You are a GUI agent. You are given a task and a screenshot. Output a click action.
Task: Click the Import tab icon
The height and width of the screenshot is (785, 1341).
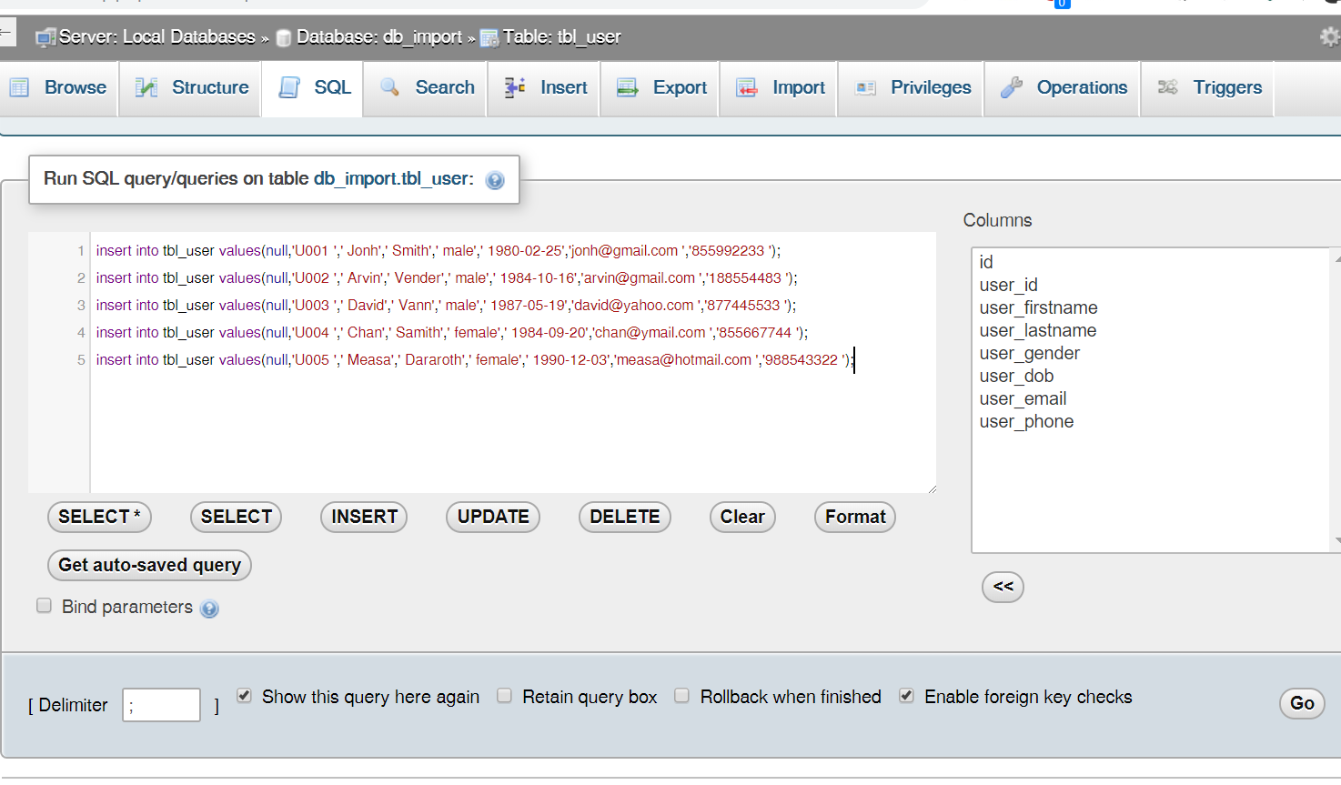[747, 87]
